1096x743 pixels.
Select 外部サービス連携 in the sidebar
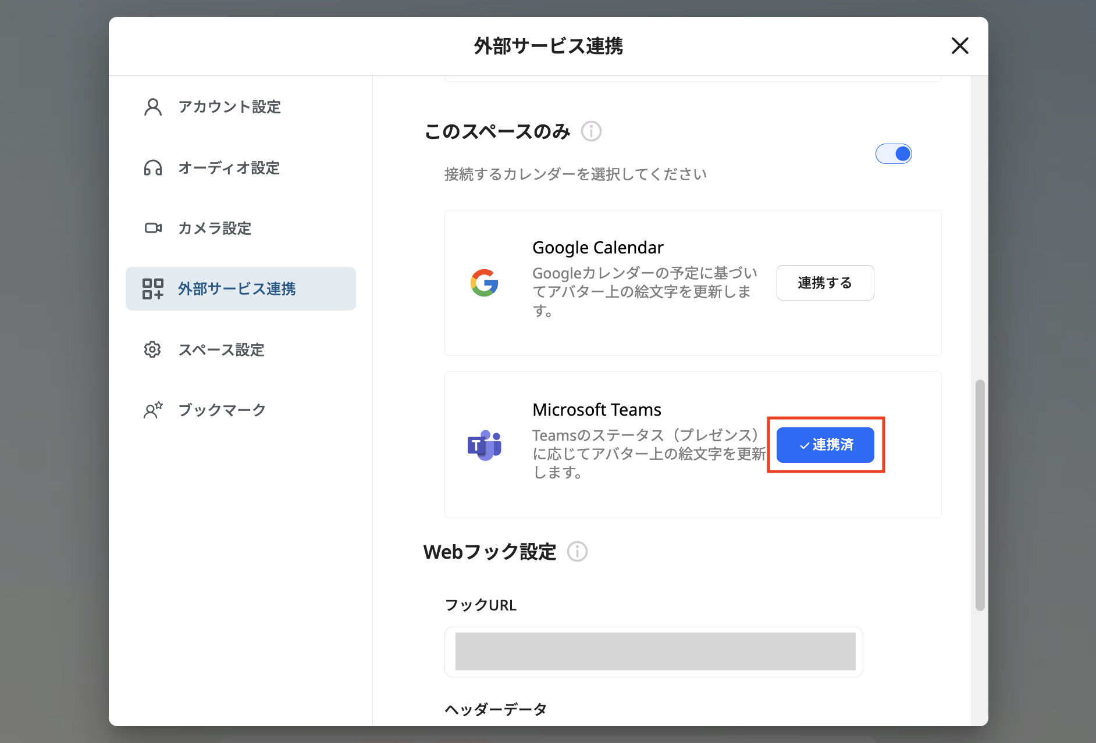coord(241,289)
